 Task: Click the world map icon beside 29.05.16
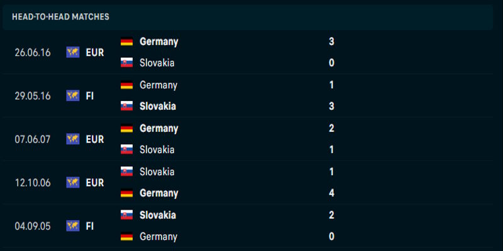[x=73, y=95]
